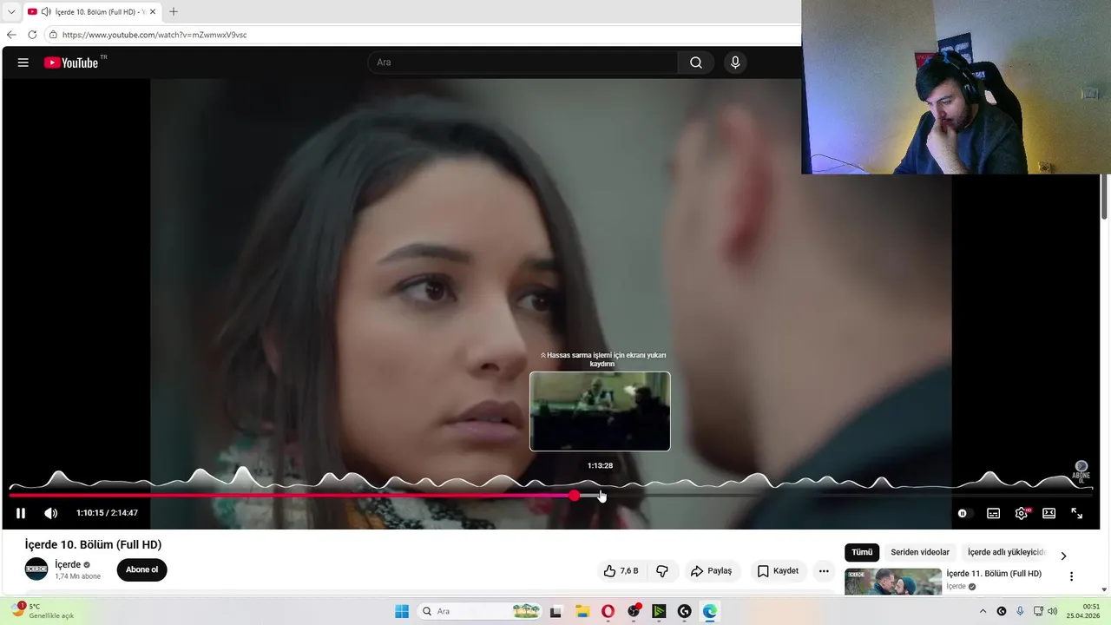Open İçerde 11. Bölüm suggested video thumbnail
The image size is (1111, 625).
pos(893,581)
